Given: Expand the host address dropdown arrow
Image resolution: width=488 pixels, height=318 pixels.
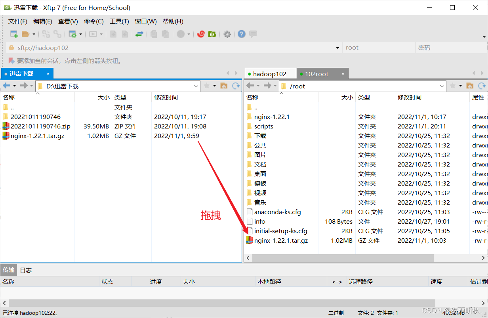Looking at the screenshot, I should pyautogui.click(x=337, y=48).
